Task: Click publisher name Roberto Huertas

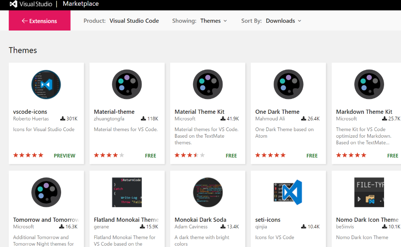Action: 31,118
